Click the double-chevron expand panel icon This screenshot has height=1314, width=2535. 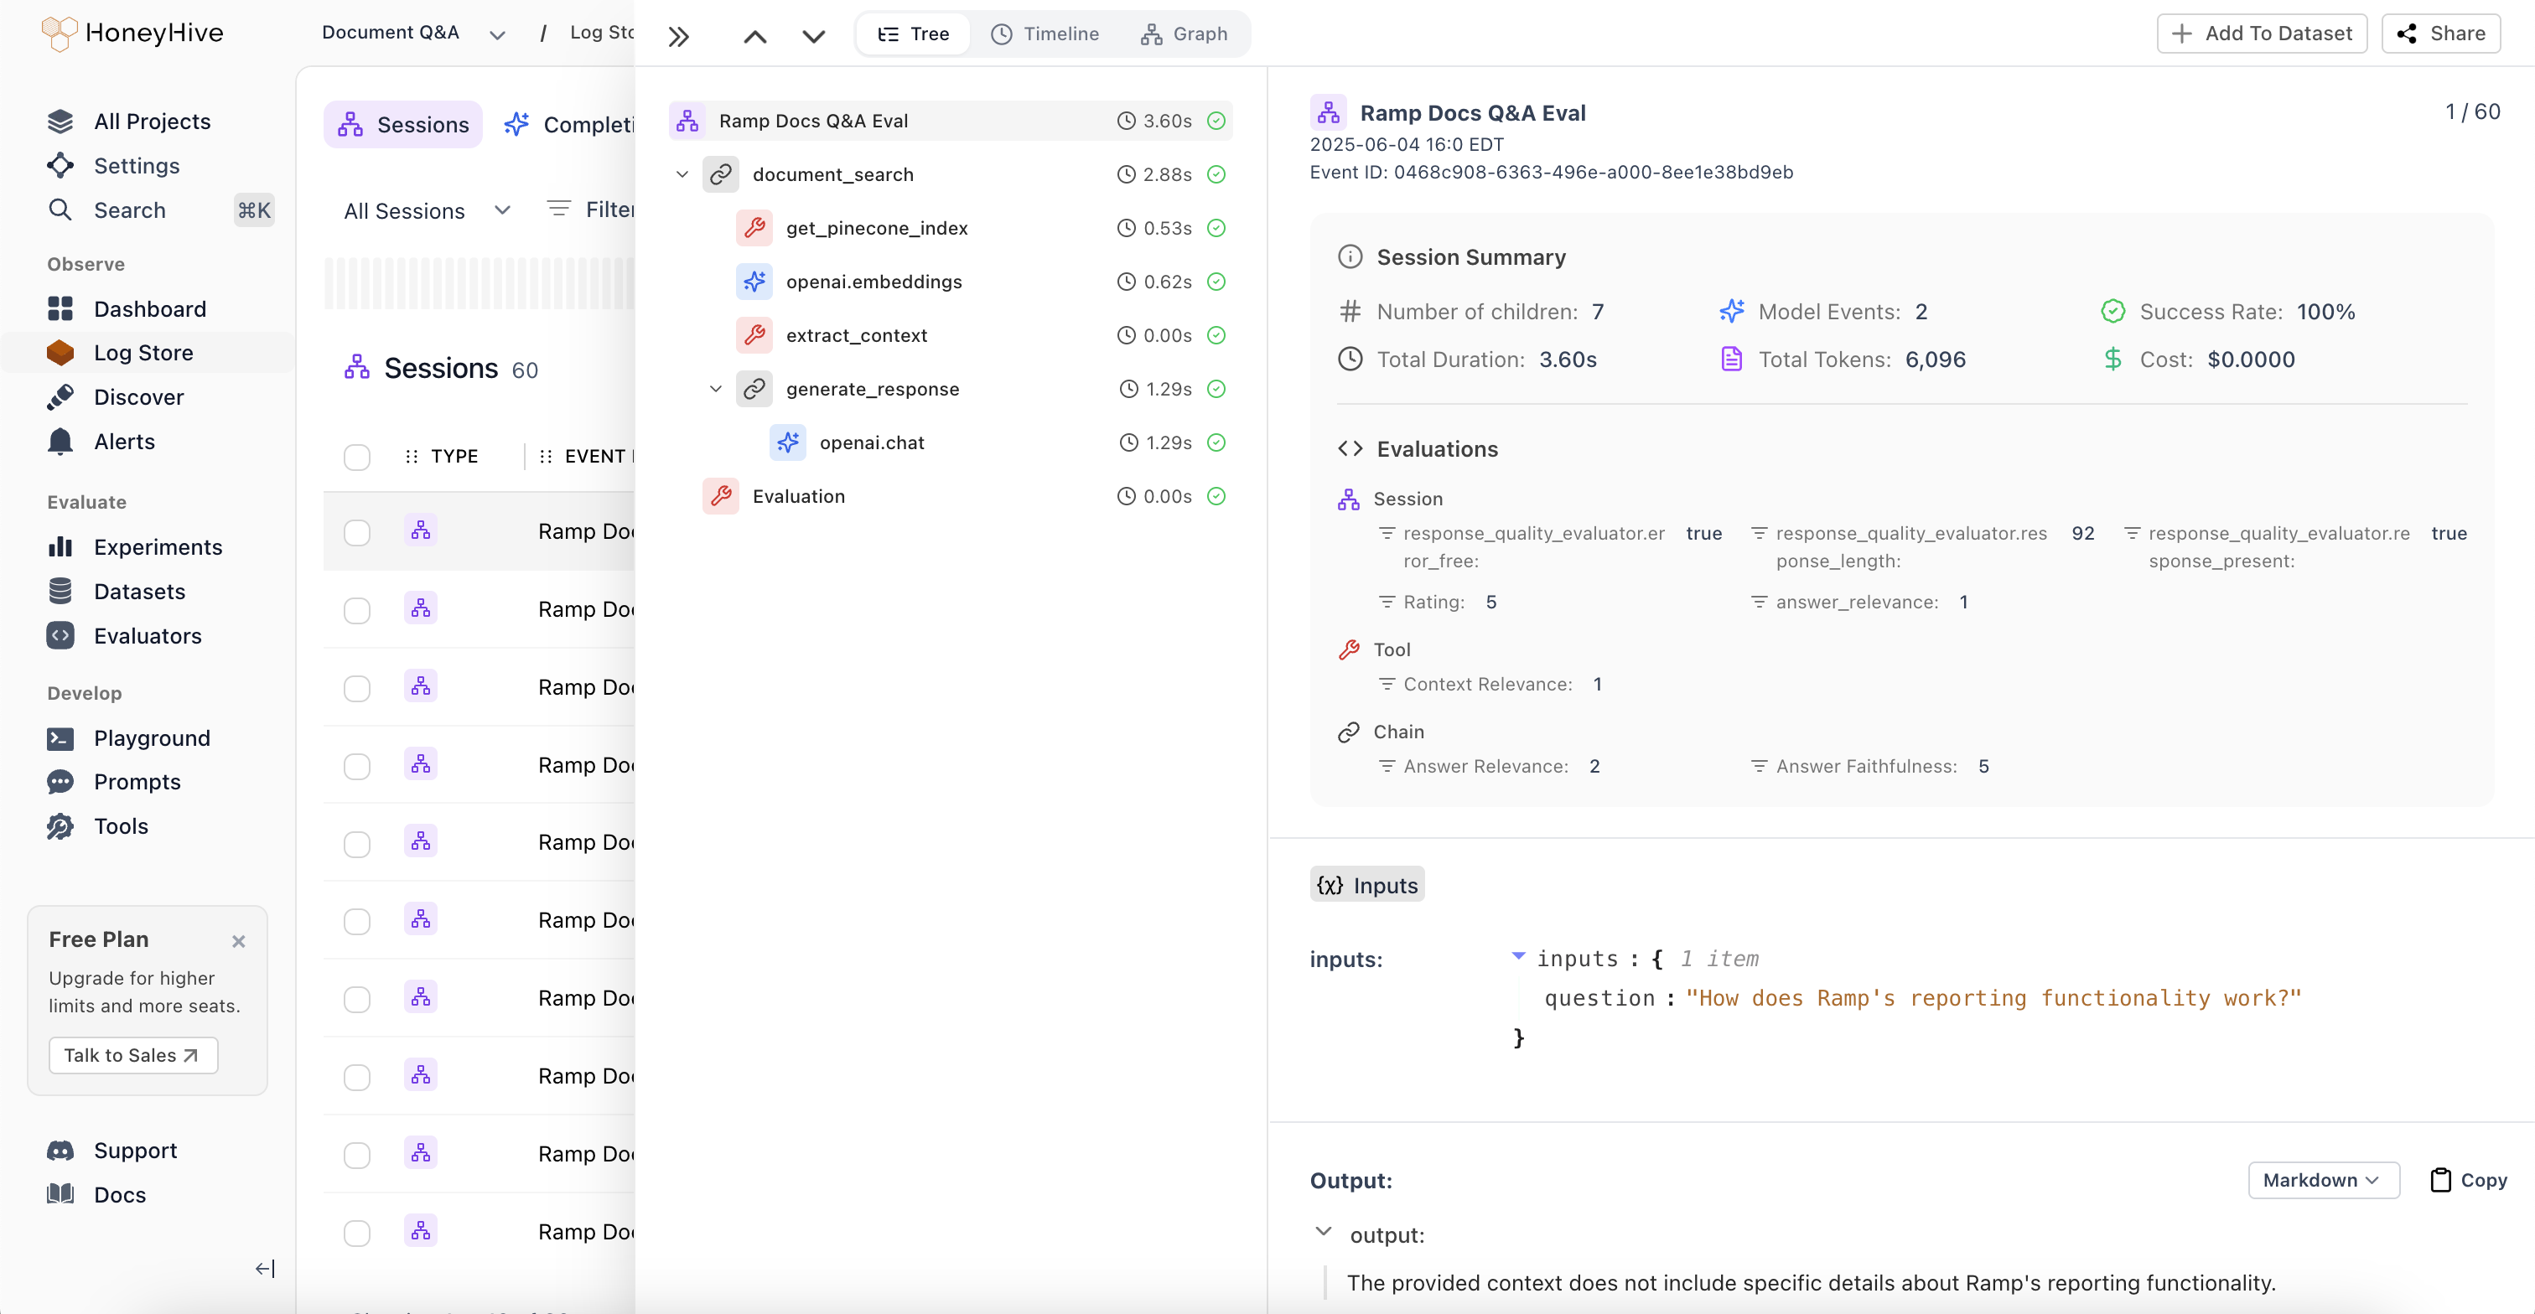point(678,36)
